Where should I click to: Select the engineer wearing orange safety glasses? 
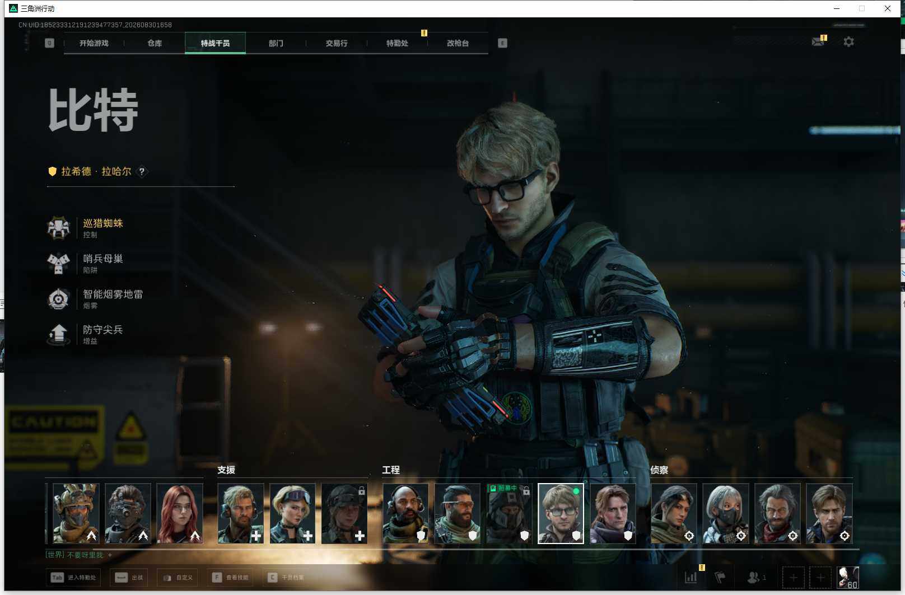(458, 513)
